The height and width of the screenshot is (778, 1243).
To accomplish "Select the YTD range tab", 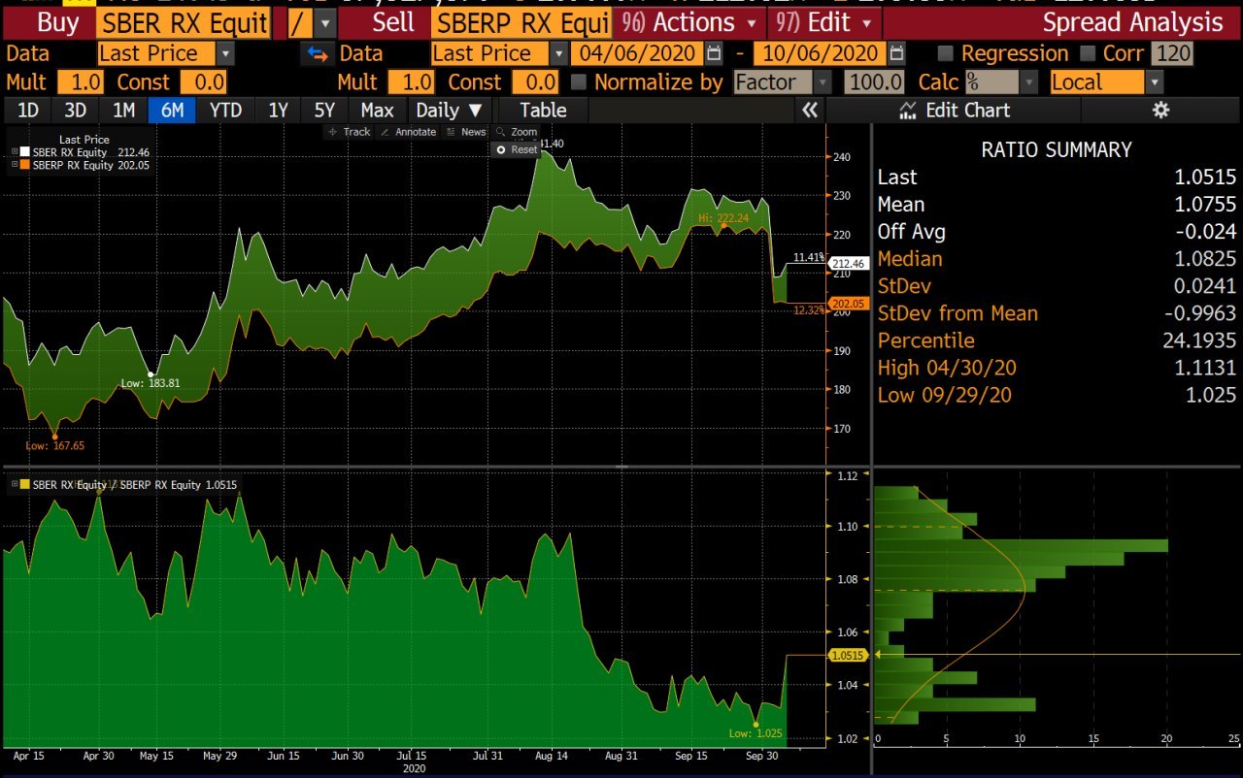I will [x=225, y=111].
